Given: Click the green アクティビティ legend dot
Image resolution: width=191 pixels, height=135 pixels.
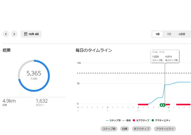Looking at the screenshot, I should click(153, 120).
